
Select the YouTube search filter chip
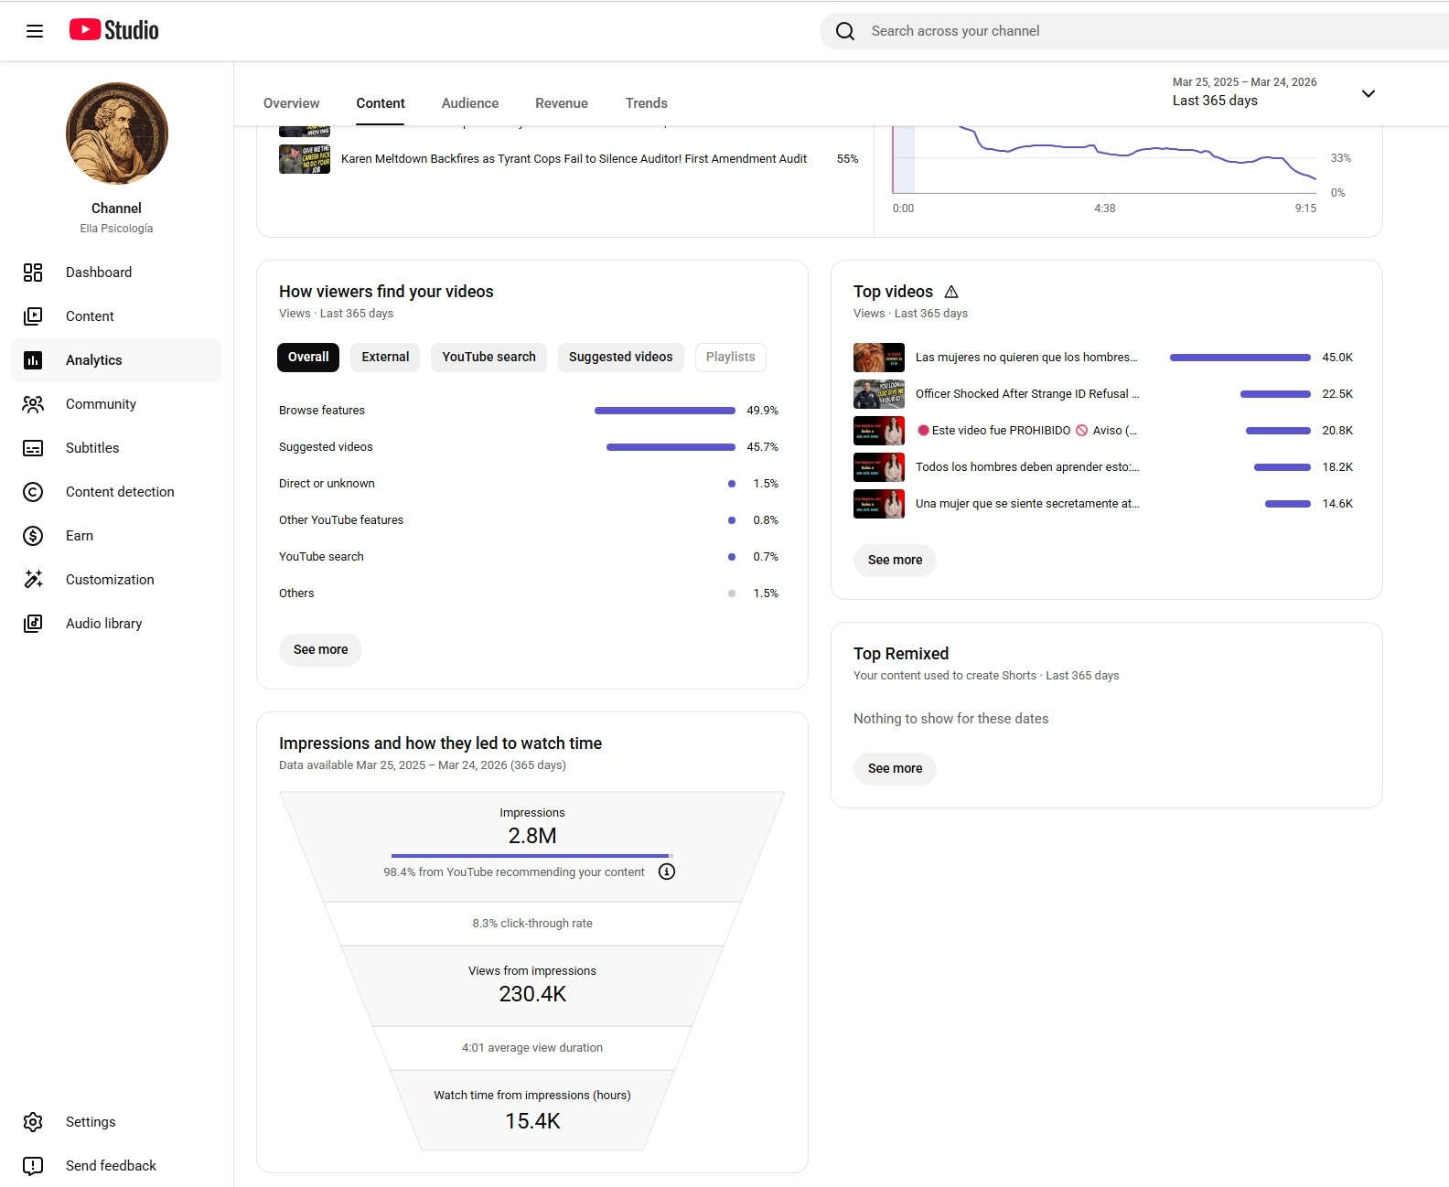click(x=488, y=357)
